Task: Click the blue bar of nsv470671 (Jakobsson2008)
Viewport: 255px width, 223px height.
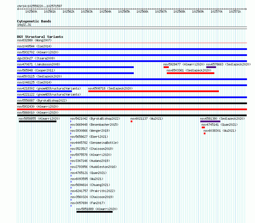Action: tap(75, 67)
